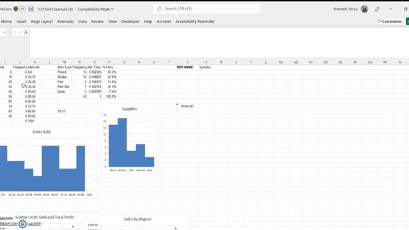Open the Formulas ribbon tab
This screenshot has width=409, height=230.
65,21
